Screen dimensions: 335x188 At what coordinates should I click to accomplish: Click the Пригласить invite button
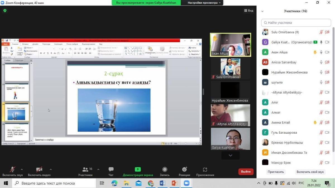click(x=276, y=172)
